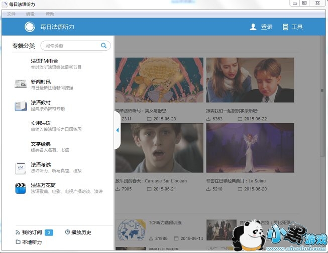Image resolution: width=328 pixels, height=253 pixels.
Task: Click the download icon next to 5210
Action: (x=208, y=189)
